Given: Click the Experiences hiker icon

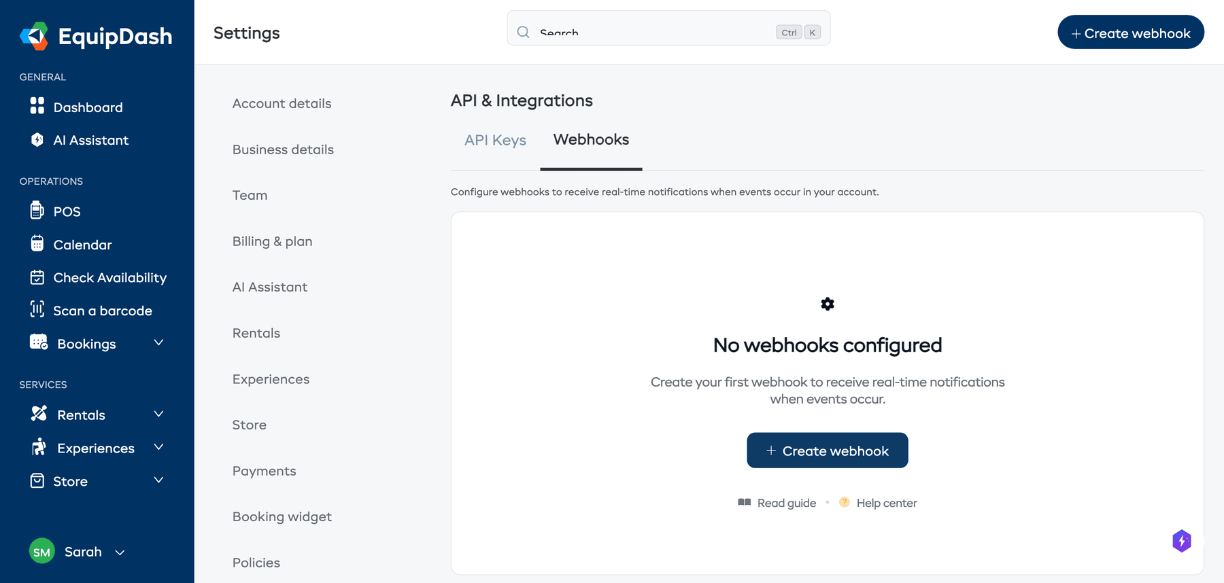Looking at the screenshot, I should click(x=39, y=446).
